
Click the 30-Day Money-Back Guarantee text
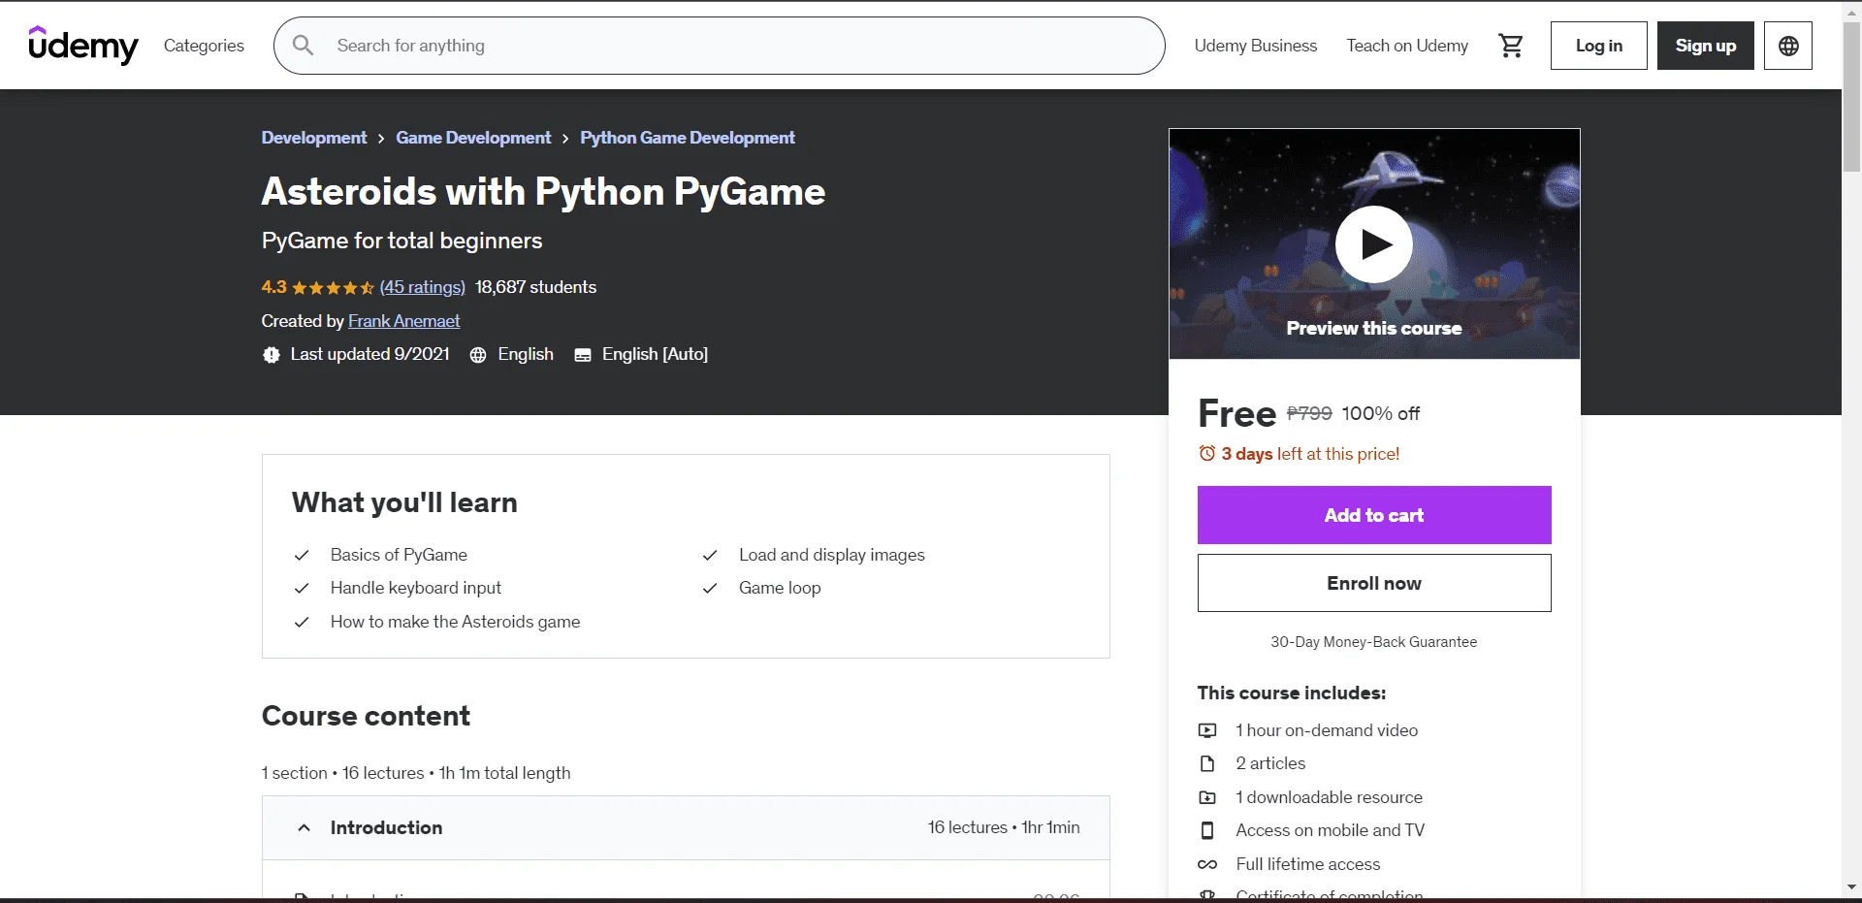(1373, 642)
